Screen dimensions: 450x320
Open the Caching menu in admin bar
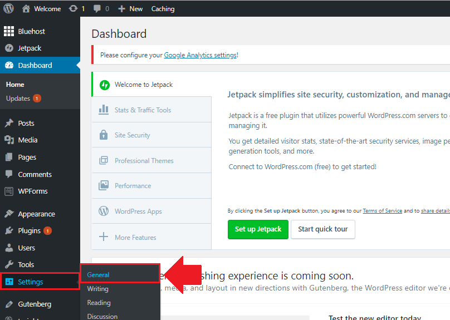pyautogui.click(x=163, y=9)
